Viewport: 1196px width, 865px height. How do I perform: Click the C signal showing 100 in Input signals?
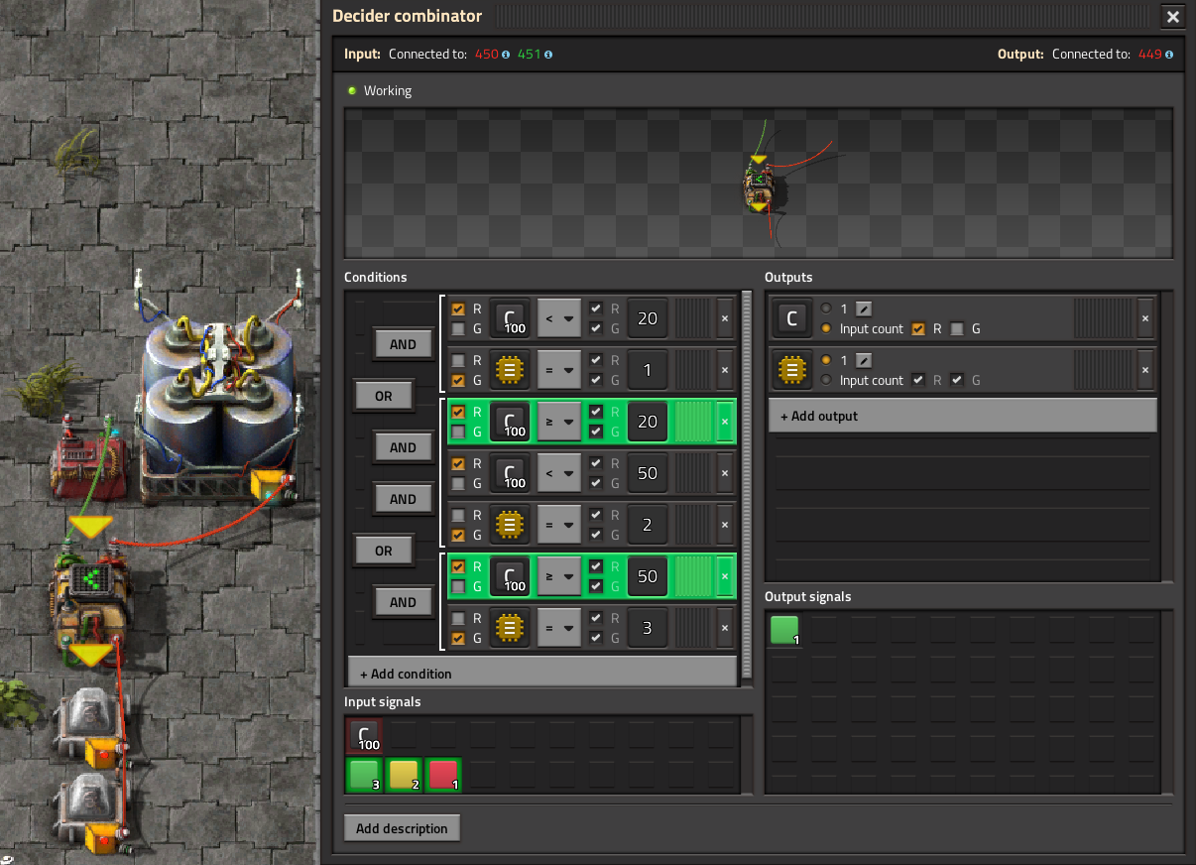(364, 736)
